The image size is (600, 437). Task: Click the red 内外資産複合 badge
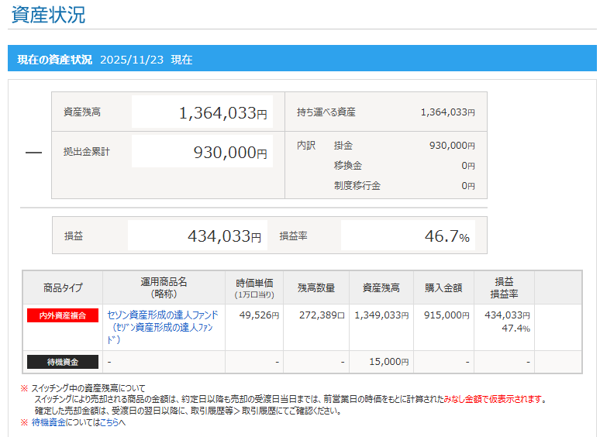[x=63, y=315]
